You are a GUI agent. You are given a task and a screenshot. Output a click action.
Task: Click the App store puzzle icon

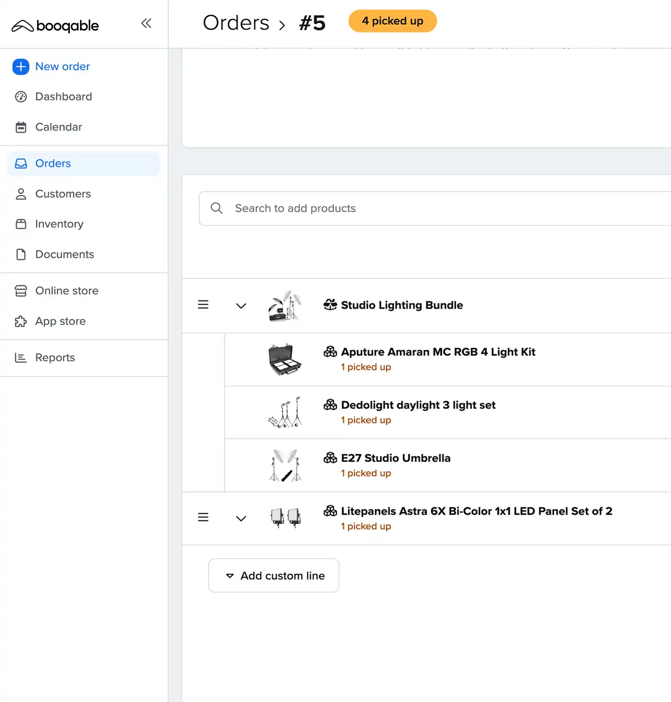tap(21, 321)
